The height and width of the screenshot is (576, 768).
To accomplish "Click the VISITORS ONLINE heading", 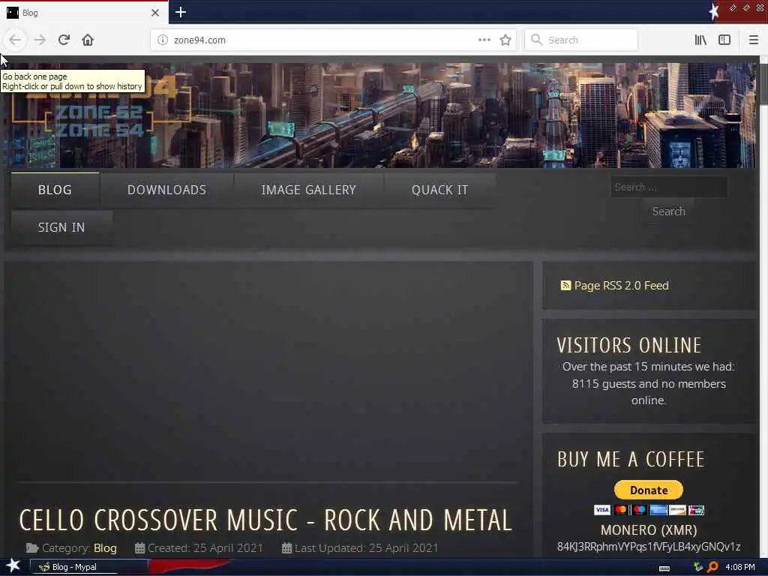I will point(629,345).
